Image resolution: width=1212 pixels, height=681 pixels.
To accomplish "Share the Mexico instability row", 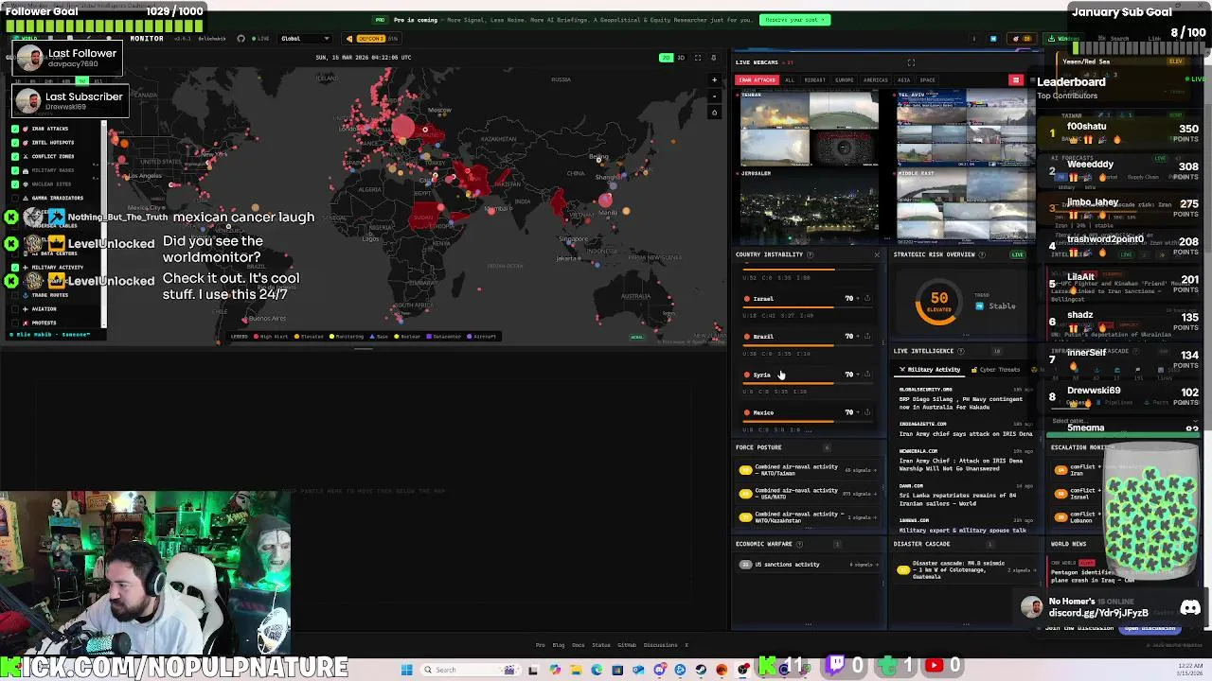I will tap(867, 412).
